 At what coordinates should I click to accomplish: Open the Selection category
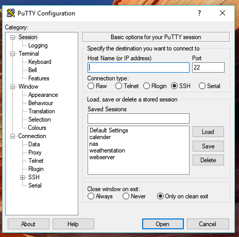39,120
